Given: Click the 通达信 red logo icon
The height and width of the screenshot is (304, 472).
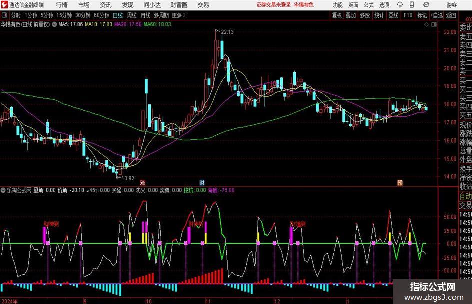Looking at the screenshot, I should pyautogui.click(x=4, y=5).
